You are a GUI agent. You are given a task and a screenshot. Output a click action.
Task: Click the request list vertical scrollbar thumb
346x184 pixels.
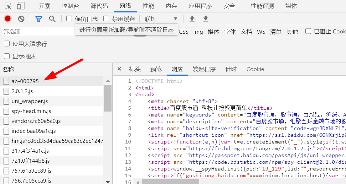coord(108,98)
